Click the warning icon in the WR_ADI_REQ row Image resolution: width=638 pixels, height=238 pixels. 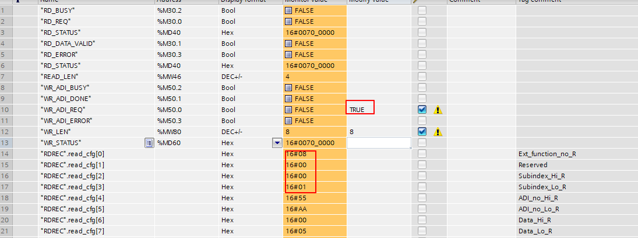tap(438, 110)
